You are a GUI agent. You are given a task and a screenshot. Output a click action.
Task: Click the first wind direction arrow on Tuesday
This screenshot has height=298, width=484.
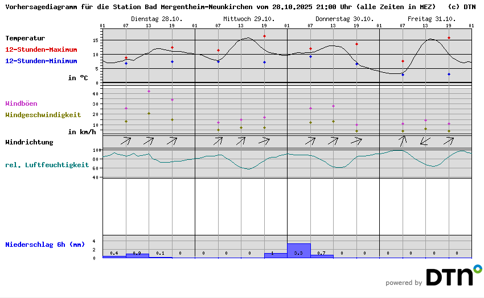pos(126,140)
